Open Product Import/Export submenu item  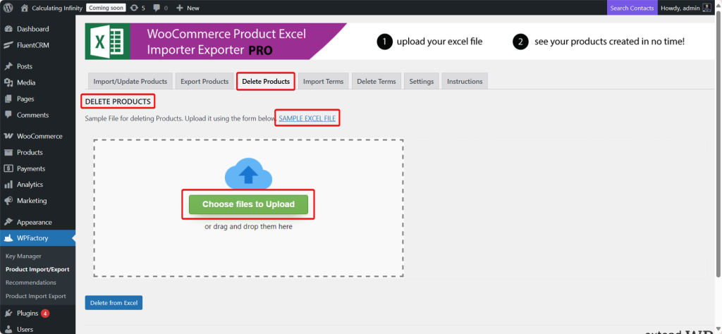[x=37, y=269]
